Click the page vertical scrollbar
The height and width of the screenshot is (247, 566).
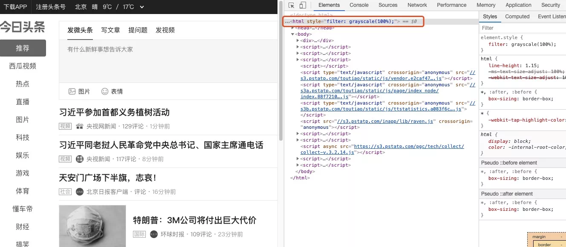(x=281, y=70)
